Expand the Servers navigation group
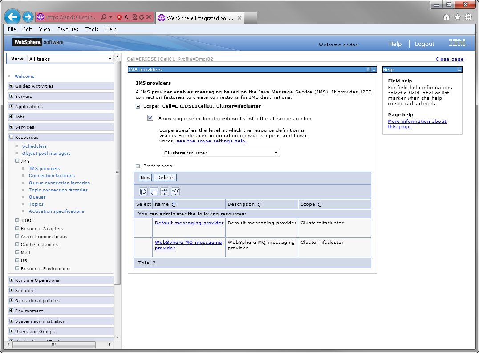The height and width of the screenshot is (353, 479). (11, 96)
